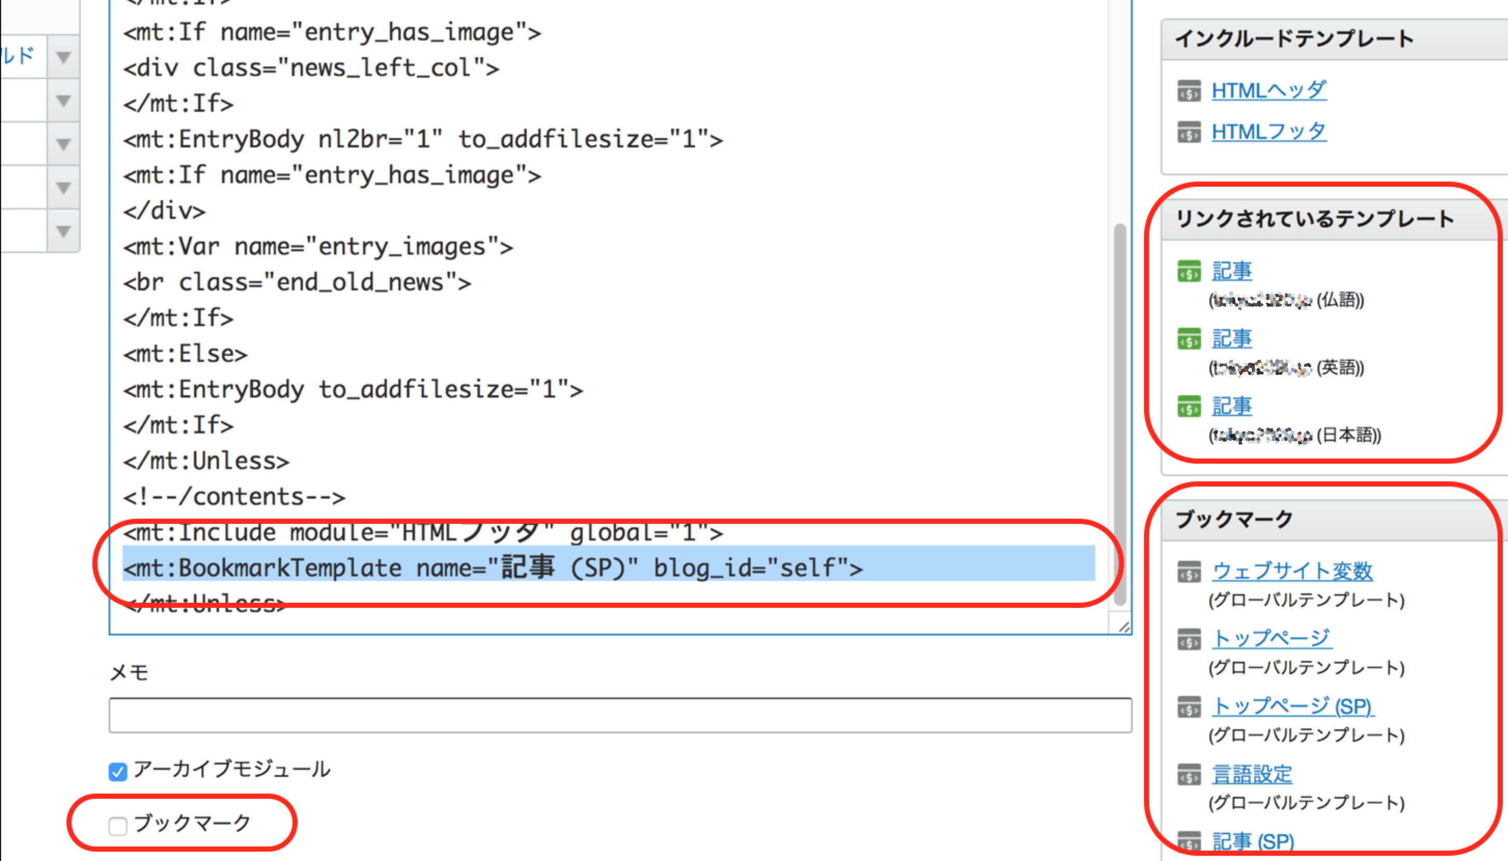
Task: Click the template editor vertical scrollbar
Action: pyautogui.click(x=1119, y=414)
